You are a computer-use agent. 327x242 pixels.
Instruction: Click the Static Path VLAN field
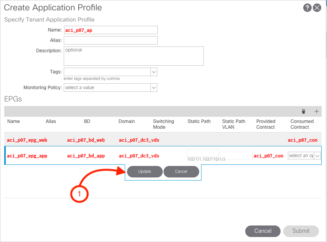pos(236,156)
